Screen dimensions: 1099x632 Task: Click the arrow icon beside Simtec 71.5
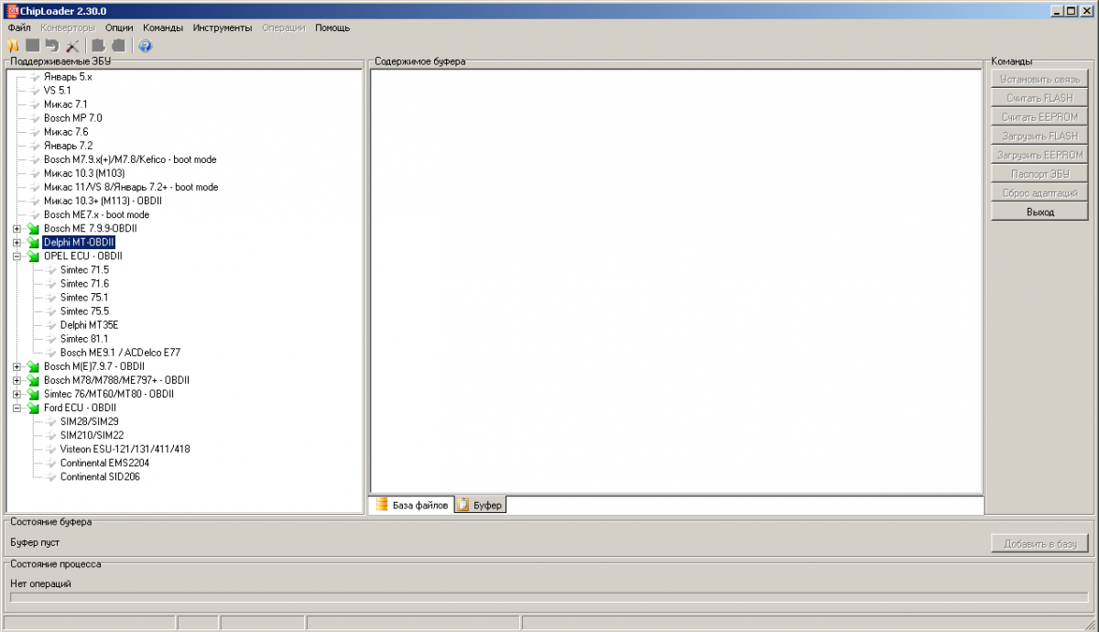tap(51, 270)
